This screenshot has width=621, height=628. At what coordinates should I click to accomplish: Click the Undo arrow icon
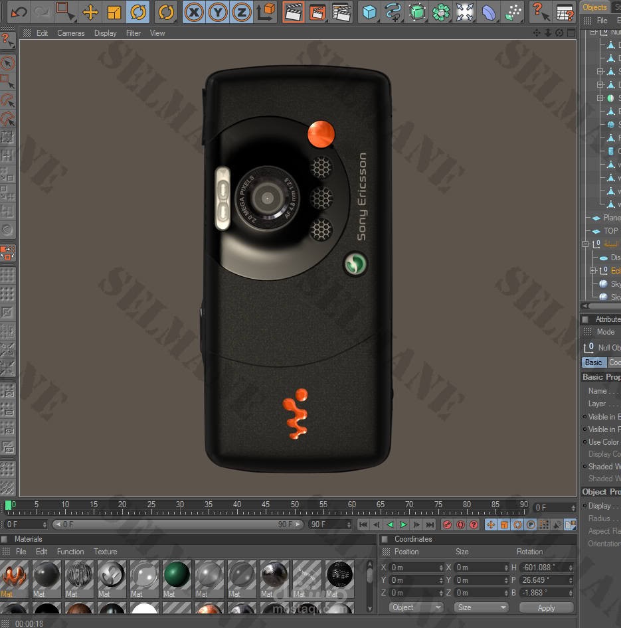point(19,12)
